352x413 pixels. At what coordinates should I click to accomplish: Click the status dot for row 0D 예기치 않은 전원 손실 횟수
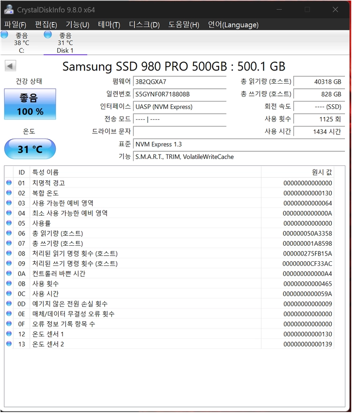coord(9,303)
